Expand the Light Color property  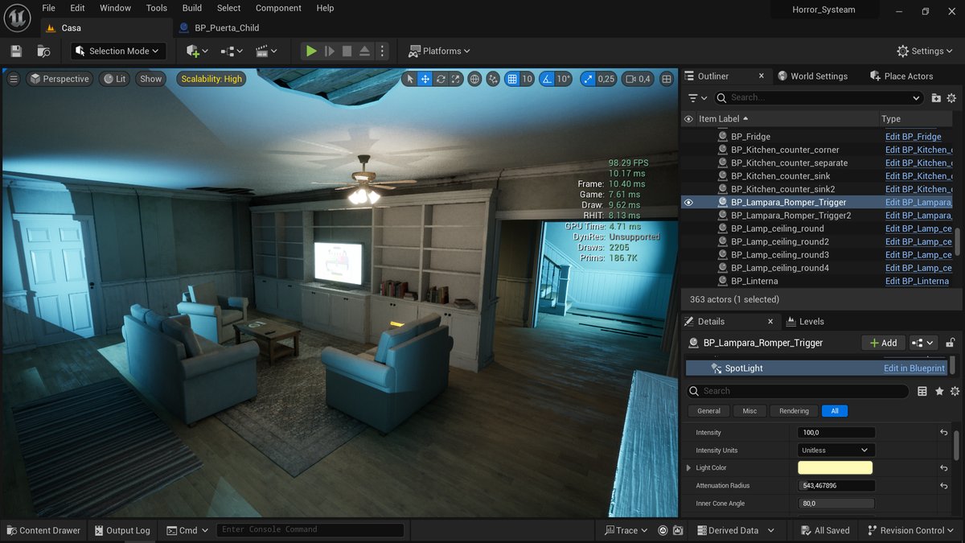click(688, 468)
